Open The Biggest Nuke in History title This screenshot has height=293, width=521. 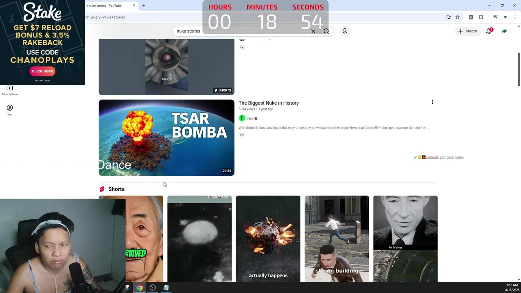pos(269,103)
